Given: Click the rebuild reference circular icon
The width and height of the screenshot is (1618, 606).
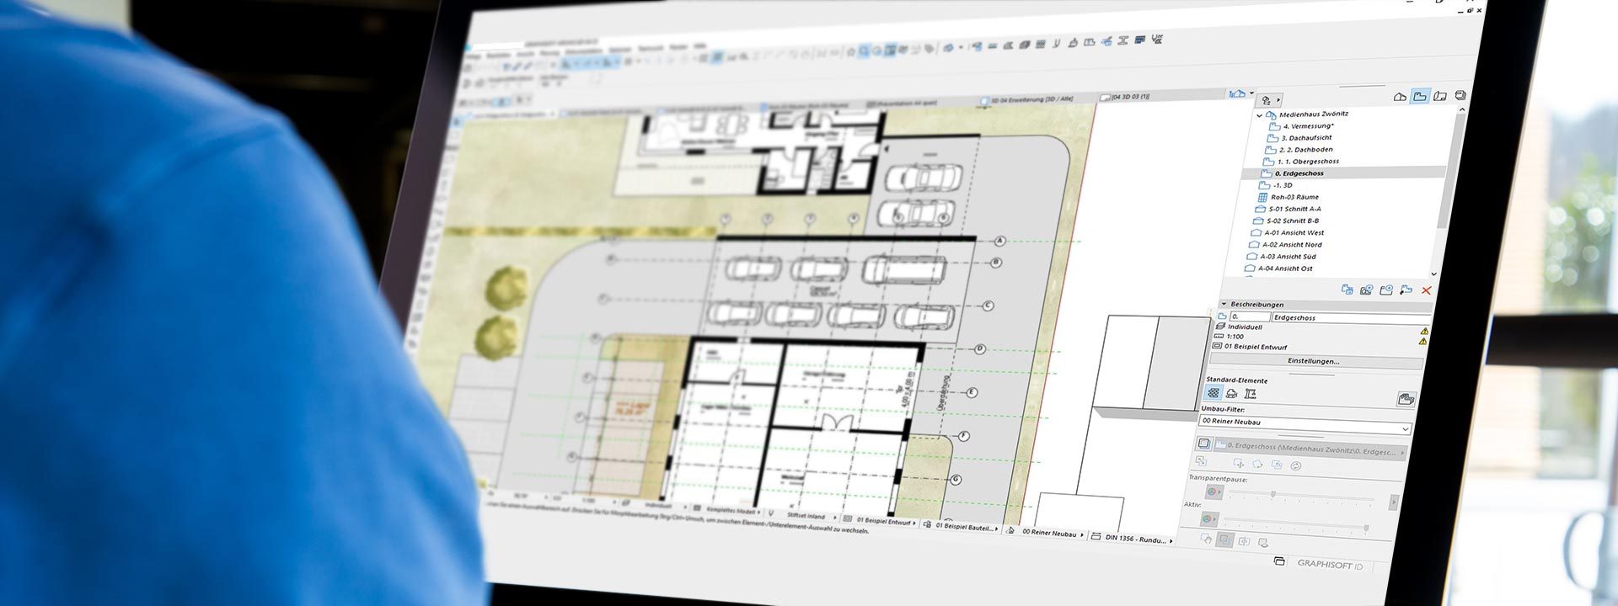Looking at the screenshot, I should tap(1296, 465).
